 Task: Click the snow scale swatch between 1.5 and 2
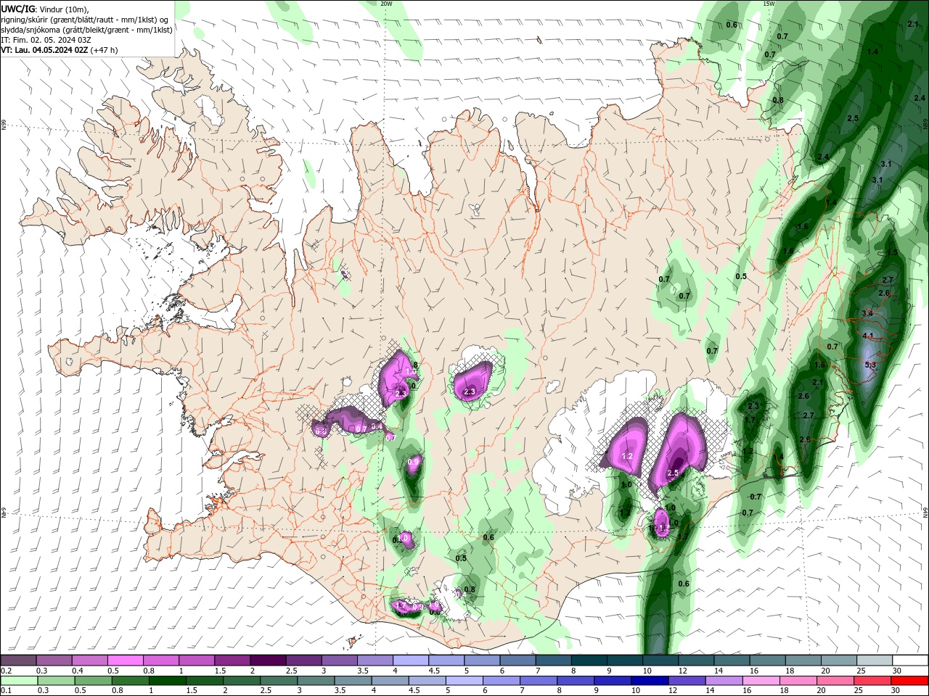[x=232, y=660]
